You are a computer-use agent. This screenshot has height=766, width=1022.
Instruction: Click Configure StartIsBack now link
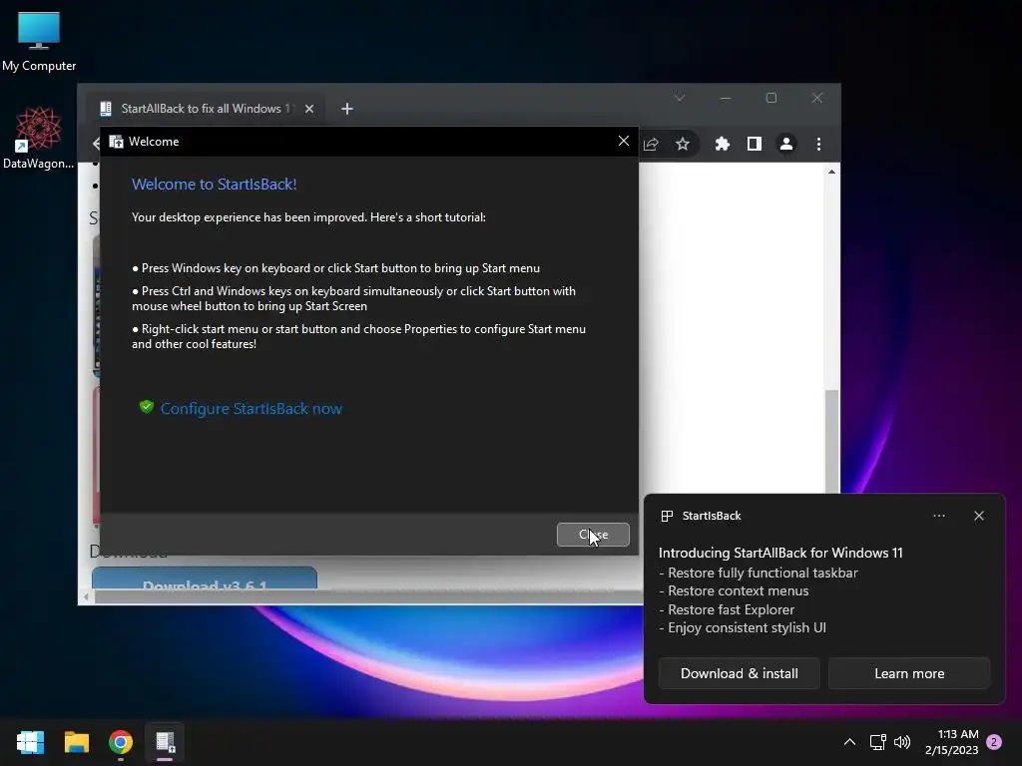(x=251, y=408)
